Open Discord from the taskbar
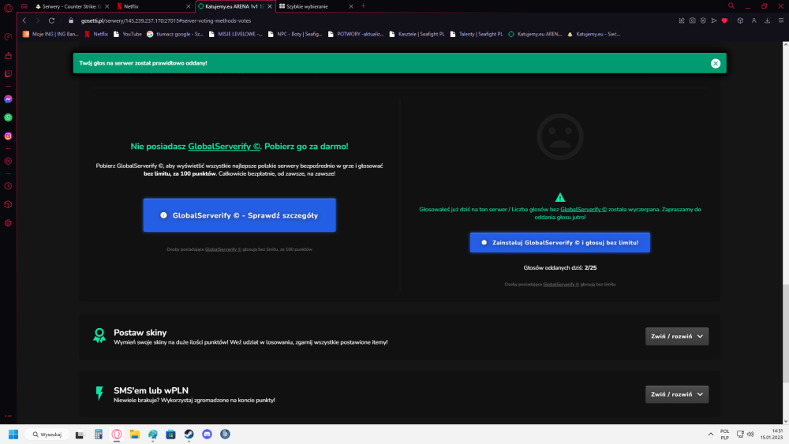The height and width of the screenshot is (444, 789). tap(207, 435)
